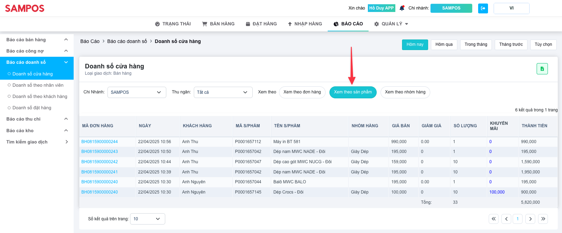
Task: Open order BH0815900000244
Action: click(x=99, y=142)
